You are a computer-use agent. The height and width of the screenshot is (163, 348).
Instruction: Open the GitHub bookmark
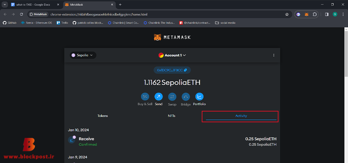[x=9, y=22]
